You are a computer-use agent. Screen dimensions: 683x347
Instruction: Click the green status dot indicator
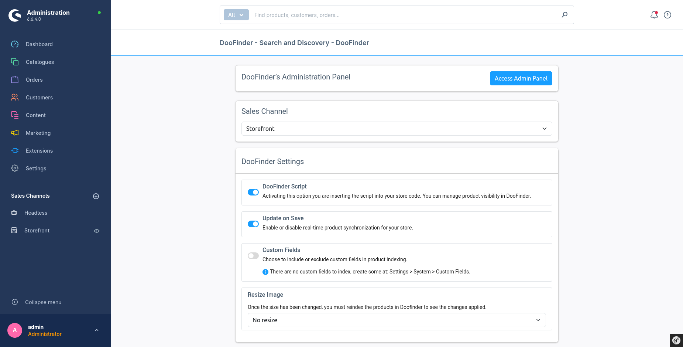99,13
